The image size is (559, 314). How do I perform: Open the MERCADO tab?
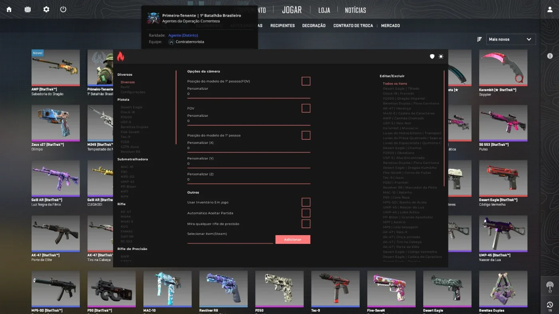pyautogui.click(x=391, y=26)
